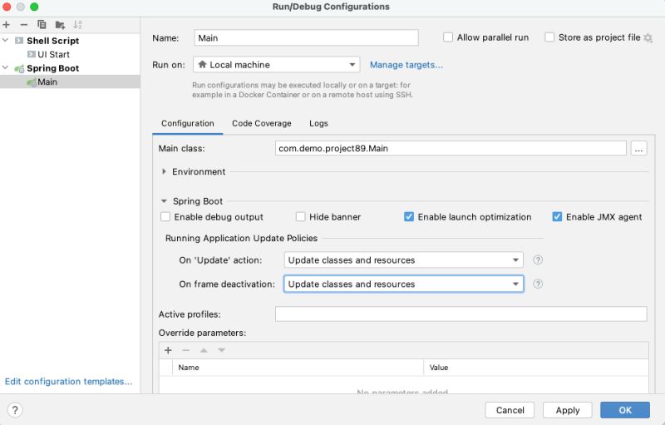Uncheck Enable JMX agent
Screen dimensions: 665x425
pyautogui.click(x=557, y=217)
